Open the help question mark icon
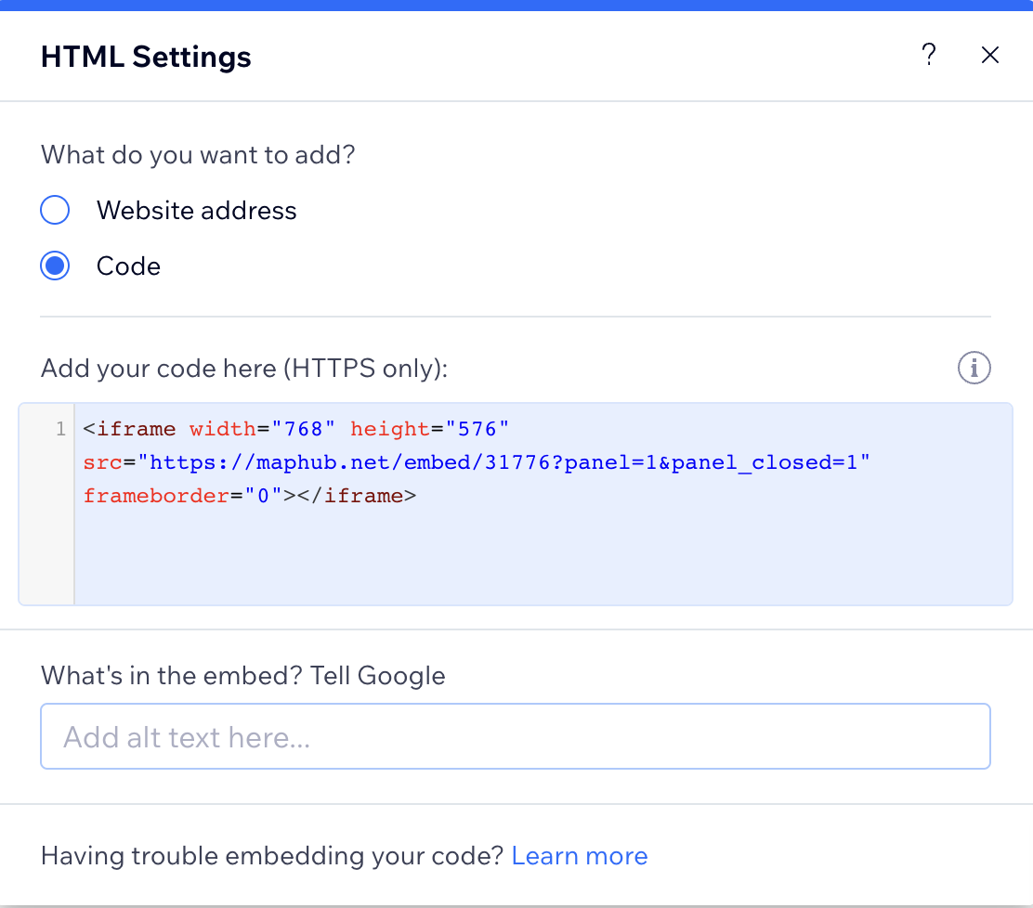Screen dimensions: 1033x908 (928, 55)
